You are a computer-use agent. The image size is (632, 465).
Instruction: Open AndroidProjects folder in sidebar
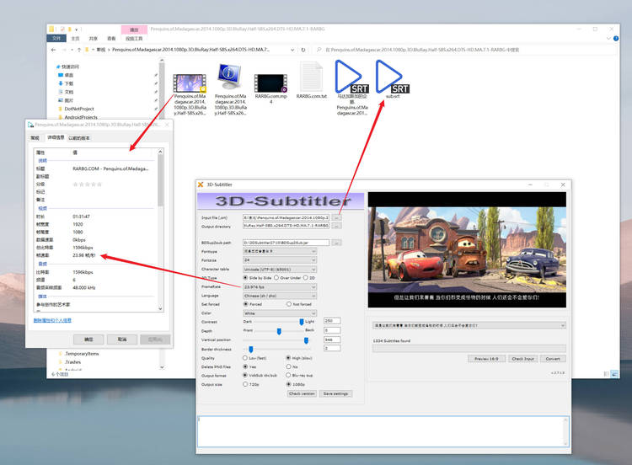pos(78,117)
